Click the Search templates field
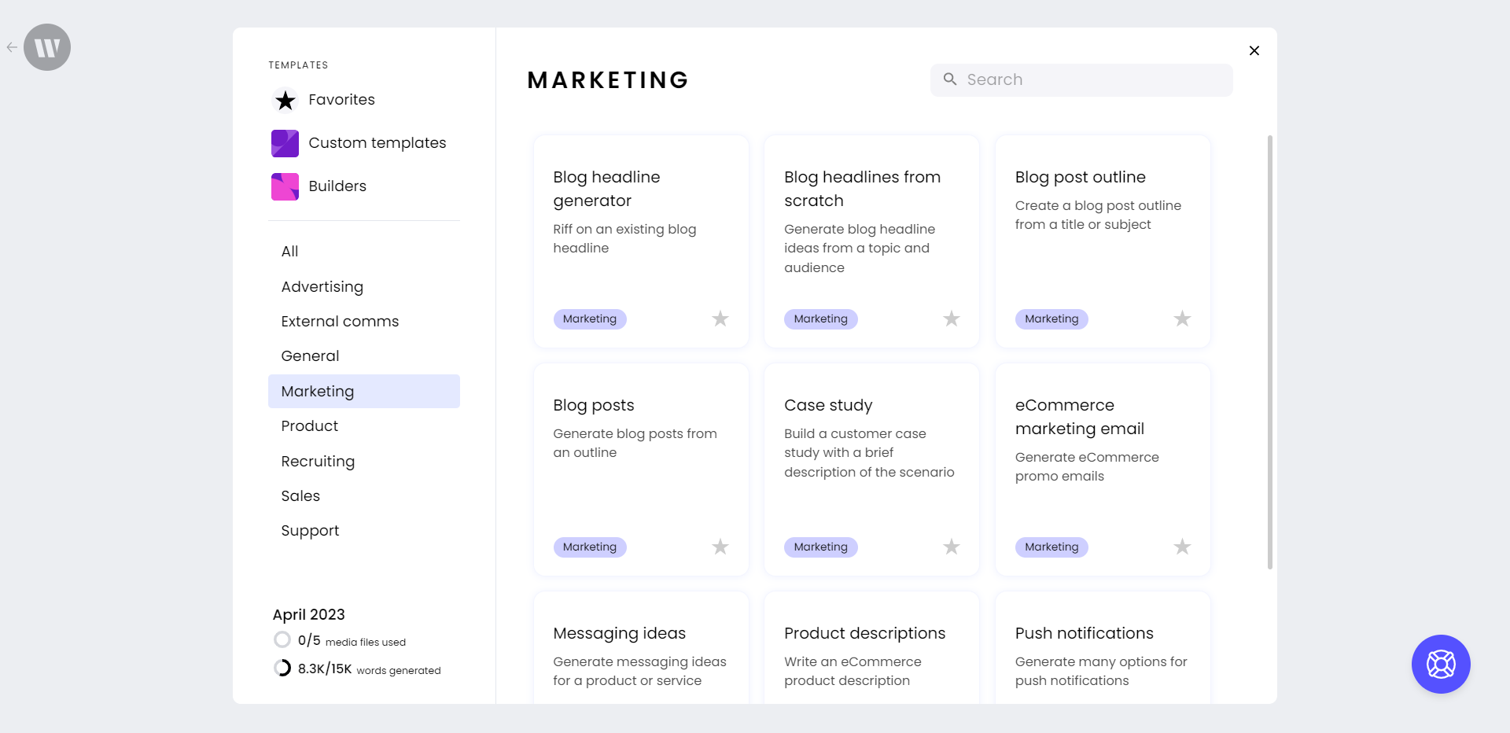1510x733 pixels. [x=1081, y=79]
